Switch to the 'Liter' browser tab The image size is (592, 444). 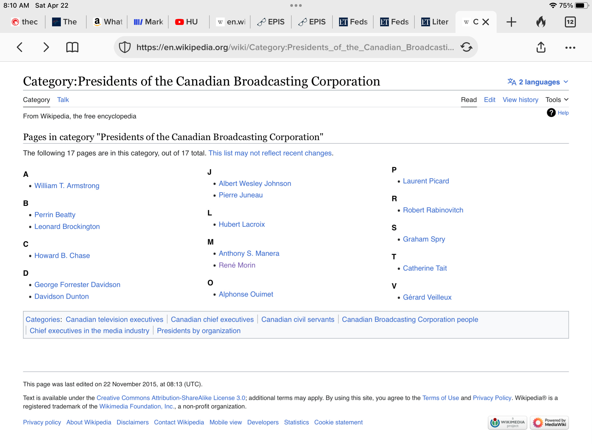tap(435, 22)
